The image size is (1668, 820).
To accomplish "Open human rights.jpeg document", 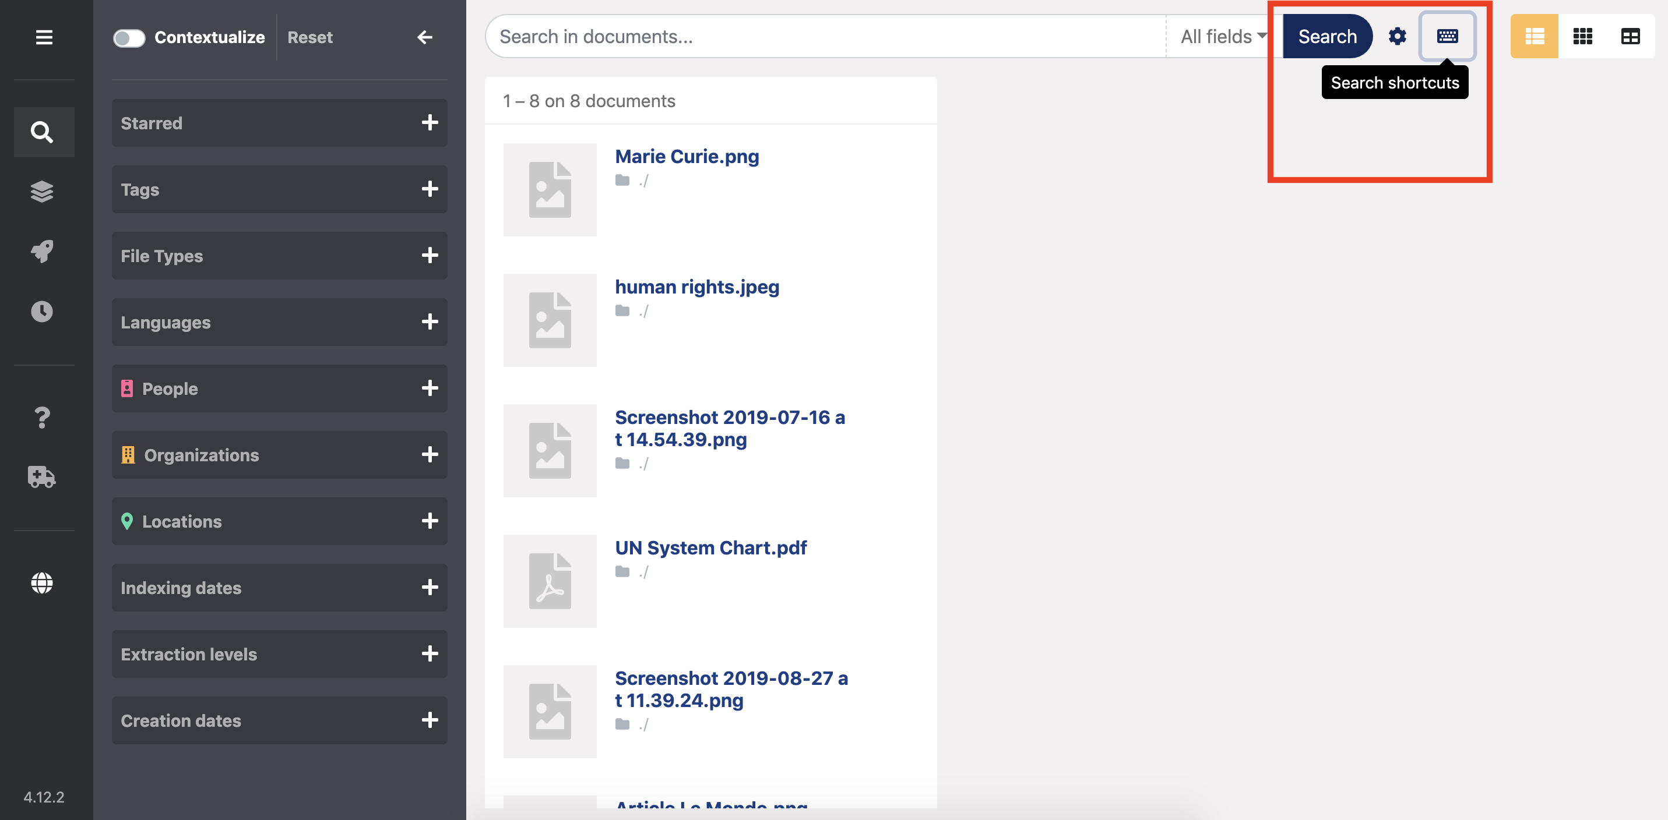I will pos(696,287).
